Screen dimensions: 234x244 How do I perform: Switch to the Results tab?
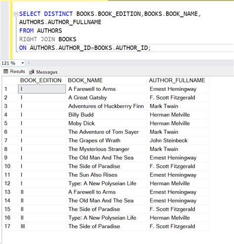coord(14,72)
